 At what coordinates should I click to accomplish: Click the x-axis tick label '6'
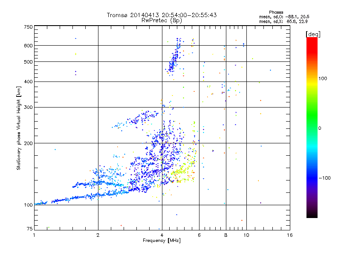point(199,235)
